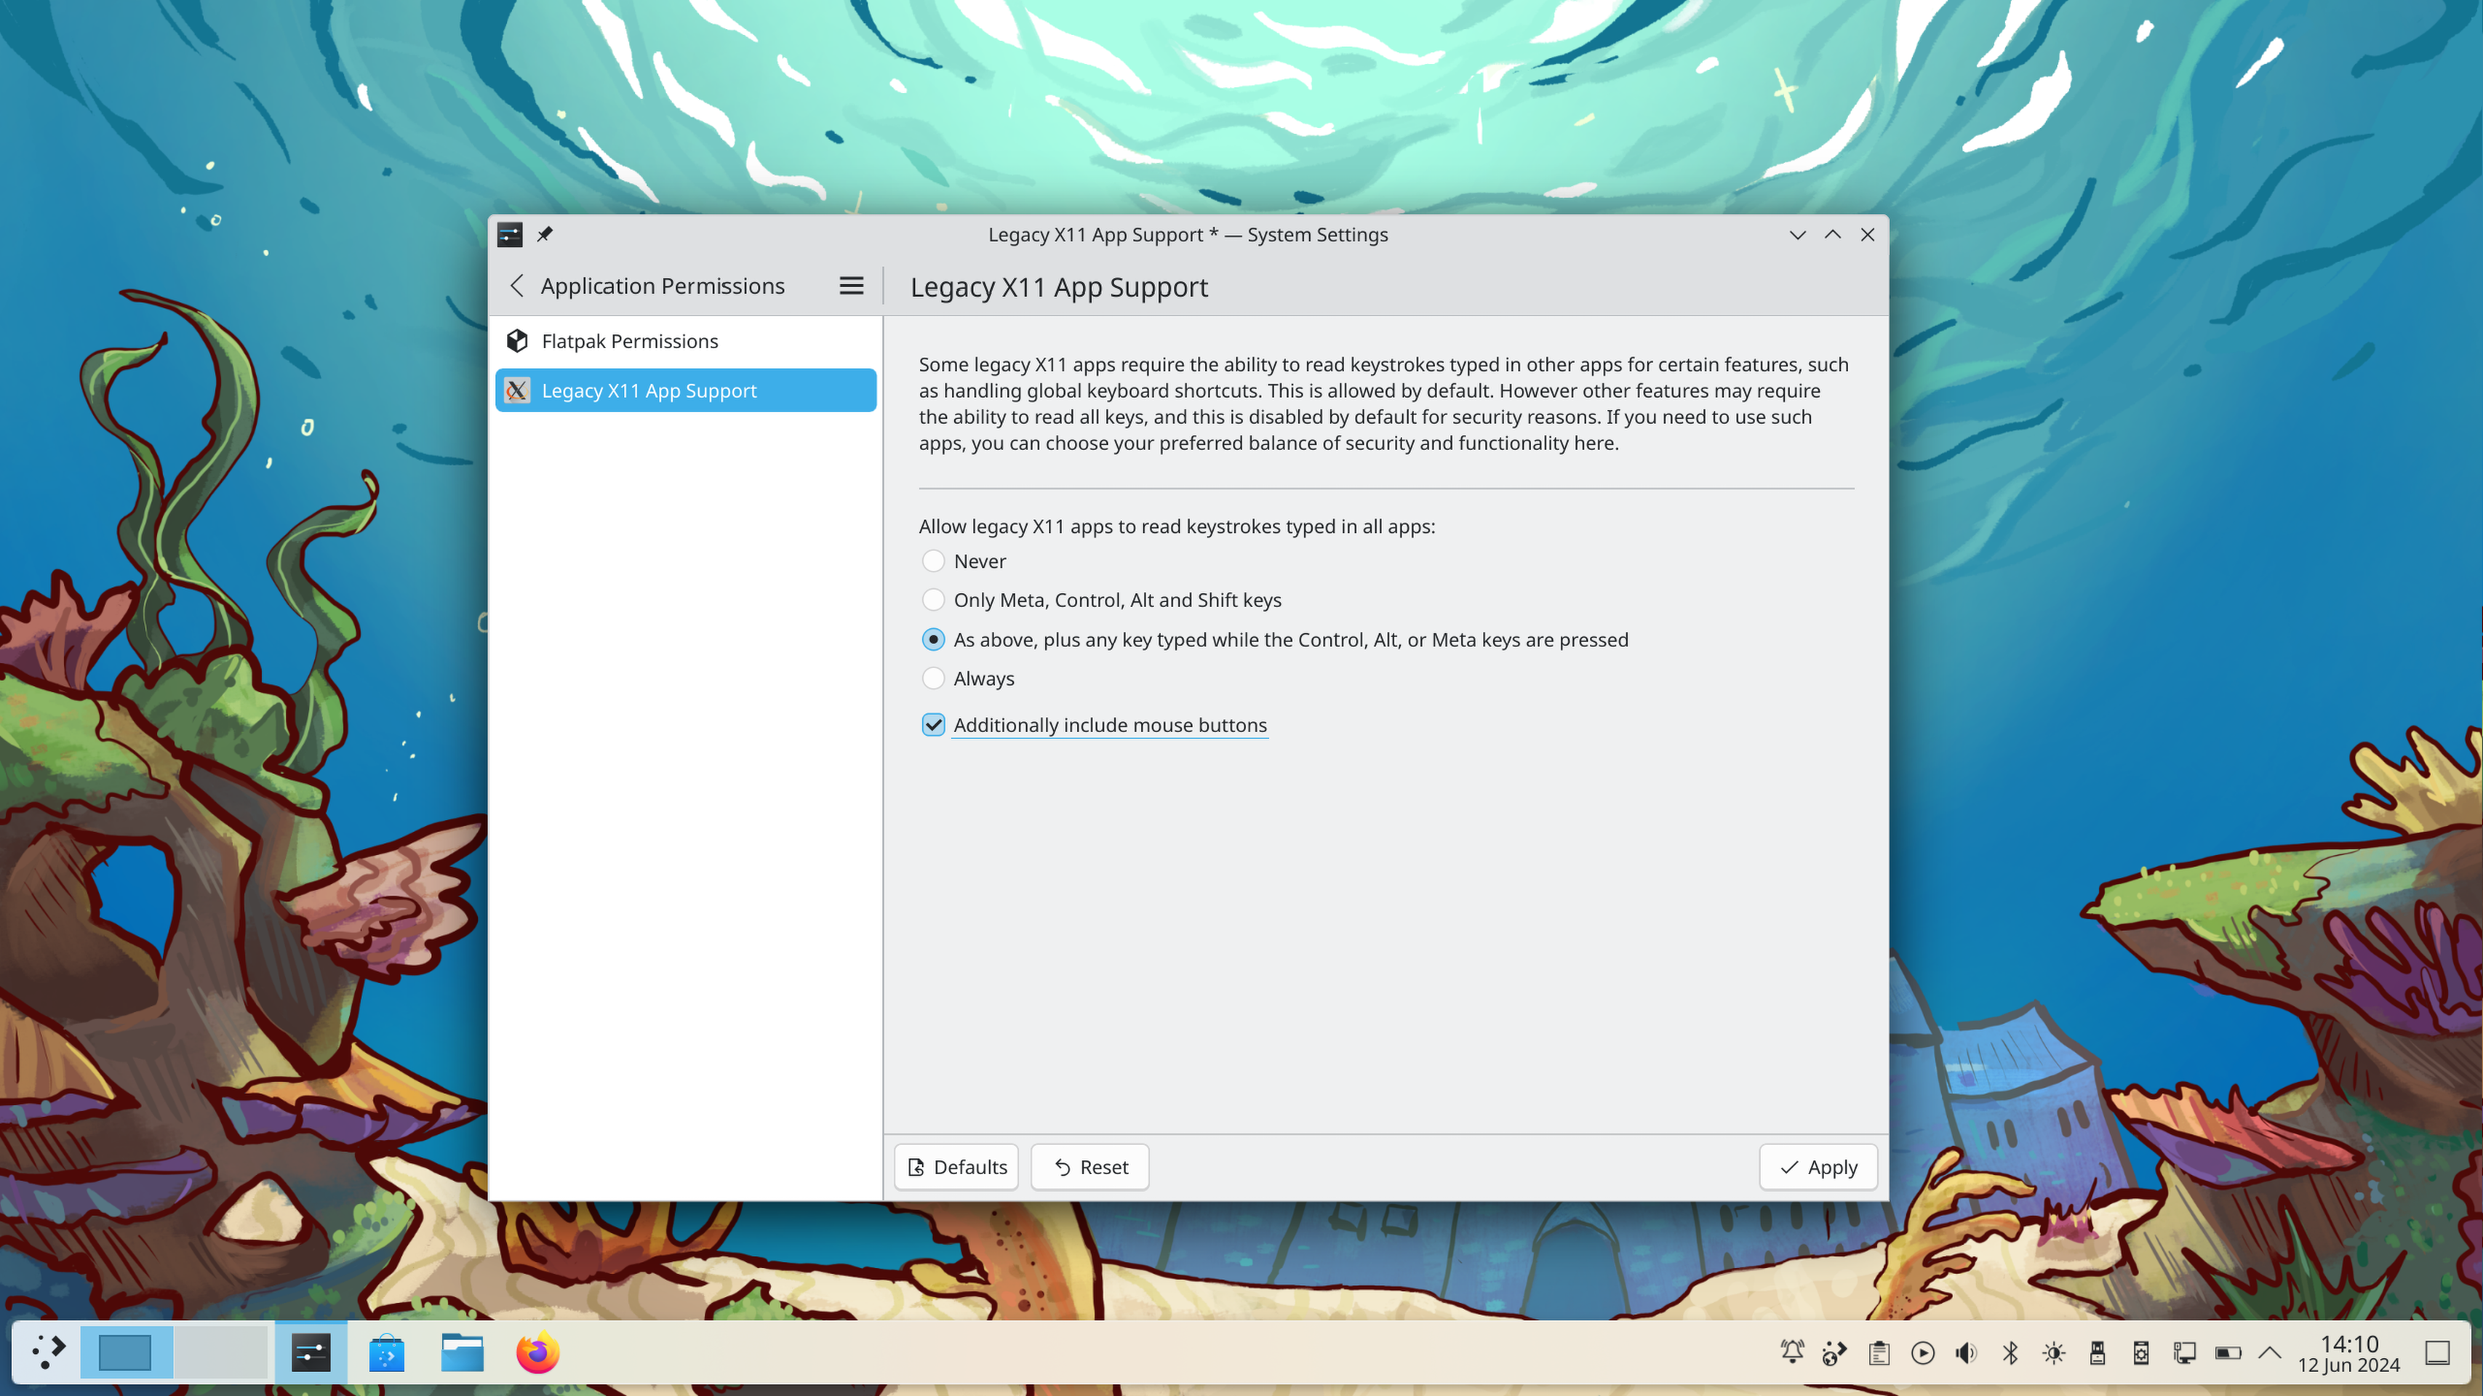This screenshot has height=1396, width=2483.
Task: Click the Reset button
Action: click(1089, 1167)
